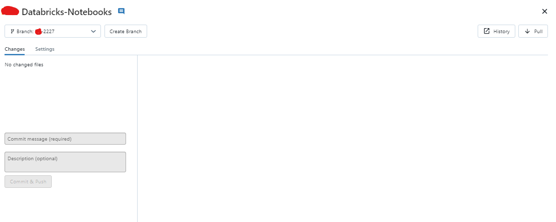The width and height of the screenshot is (556, 222).
Task: Click the external-link icon on History
Action: click(486, 31)
